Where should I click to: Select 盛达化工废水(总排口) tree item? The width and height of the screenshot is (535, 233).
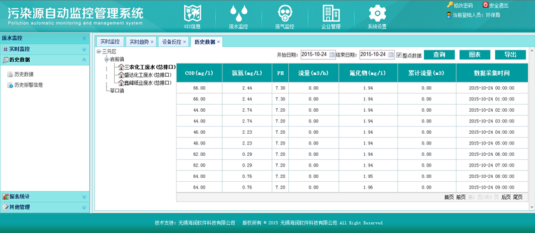[x=148, y=75]
